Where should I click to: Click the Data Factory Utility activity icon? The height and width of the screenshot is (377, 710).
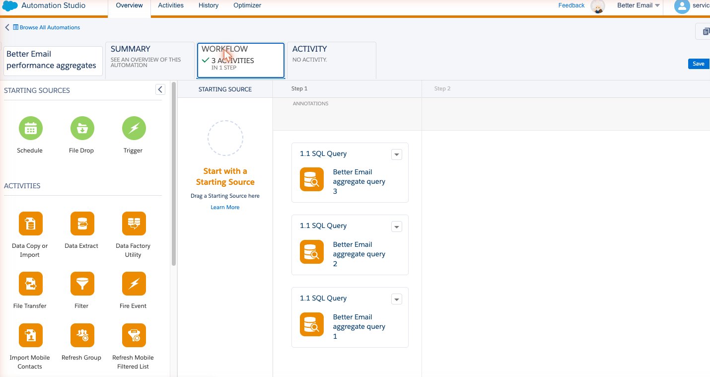tap(134, 224)
